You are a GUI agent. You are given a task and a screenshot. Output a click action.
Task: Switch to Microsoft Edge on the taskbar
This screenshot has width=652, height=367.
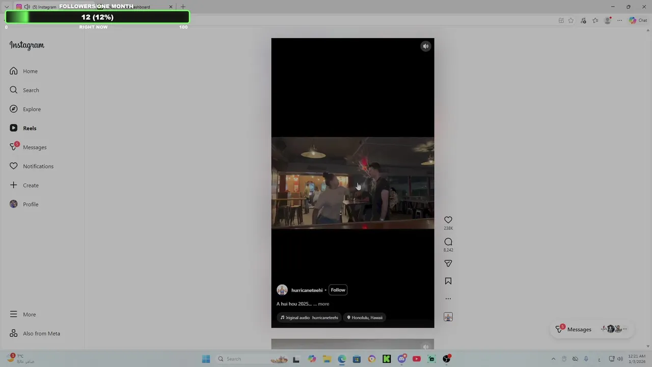click(x=342, y=359)
